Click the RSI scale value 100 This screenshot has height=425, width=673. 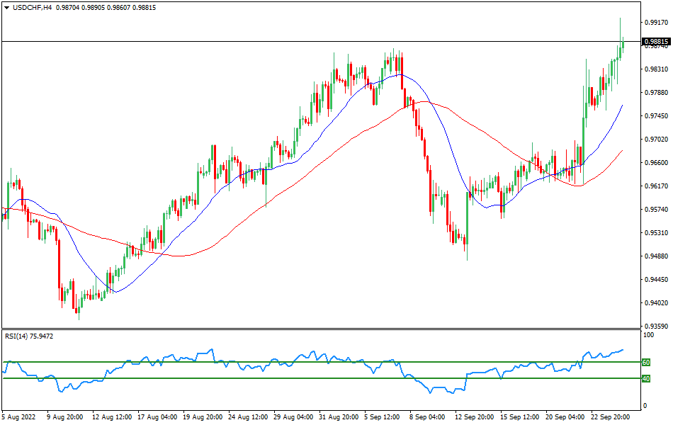pyautogui.click(x=647, y=335)
